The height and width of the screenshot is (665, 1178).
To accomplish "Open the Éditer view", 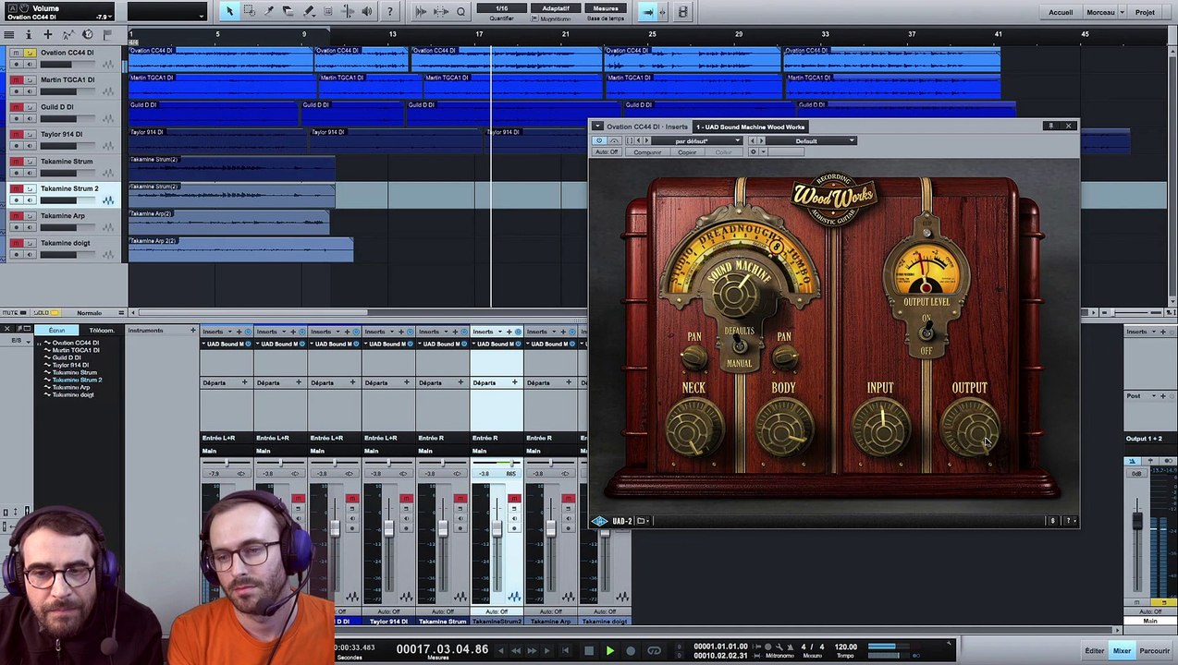I will pyautogui.click(x=1094, y=651).
